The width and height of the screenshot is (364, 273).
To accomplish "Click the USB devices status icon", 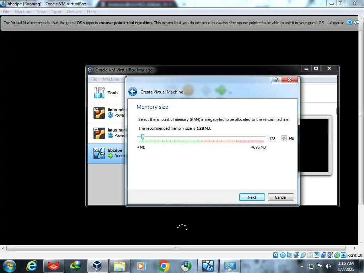I will (303, 255).
